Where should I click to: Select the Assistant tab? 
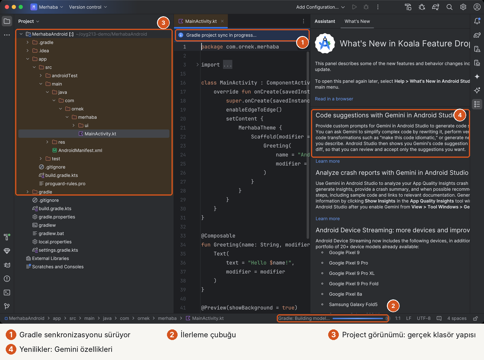325,21
